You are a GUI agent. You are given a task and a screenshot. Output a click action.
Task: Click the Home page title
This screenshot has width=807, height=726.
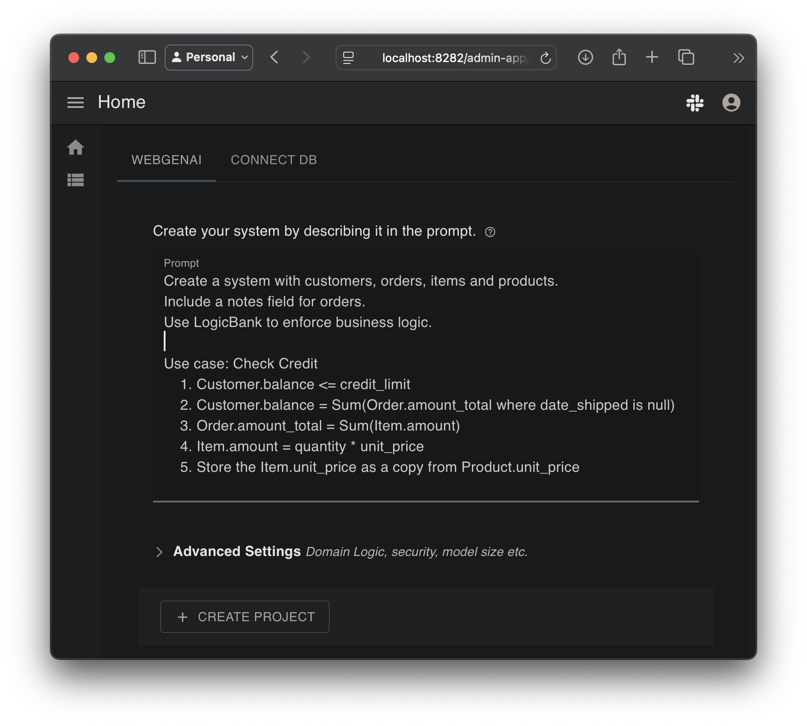pos(122,103)
